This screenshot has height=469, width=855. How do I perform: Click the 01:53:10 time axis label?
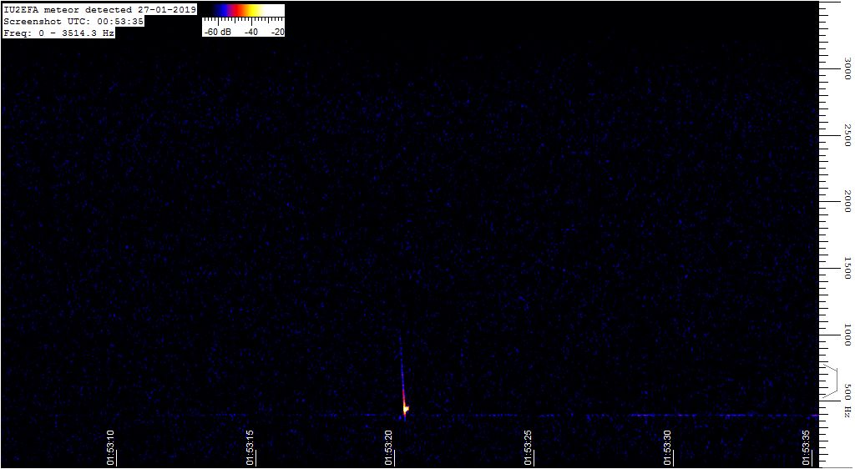point(111,447)
